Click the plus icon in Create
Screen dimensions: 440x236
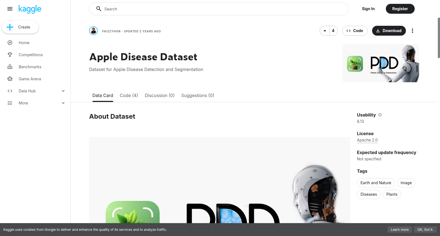pos(10,27)
